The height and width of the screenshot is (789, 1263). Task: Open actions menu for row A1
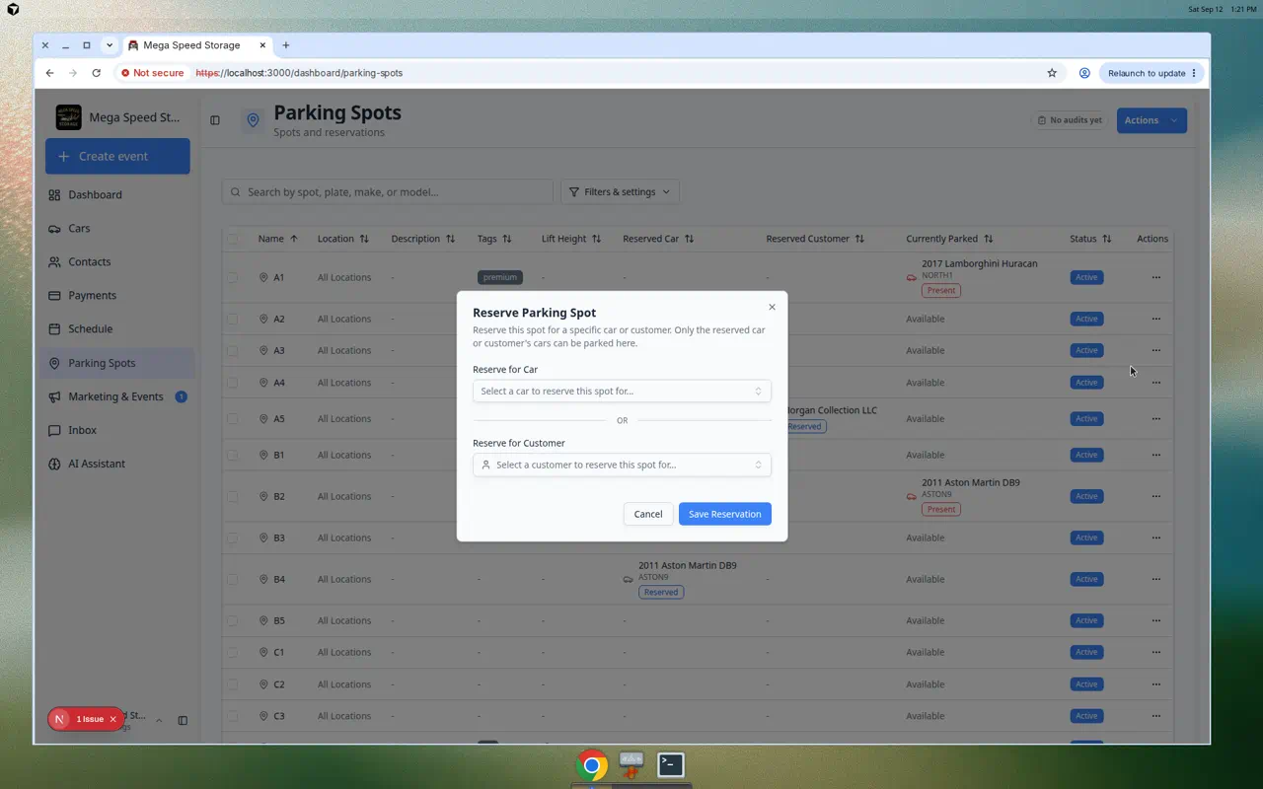[x=1155, y=278]
